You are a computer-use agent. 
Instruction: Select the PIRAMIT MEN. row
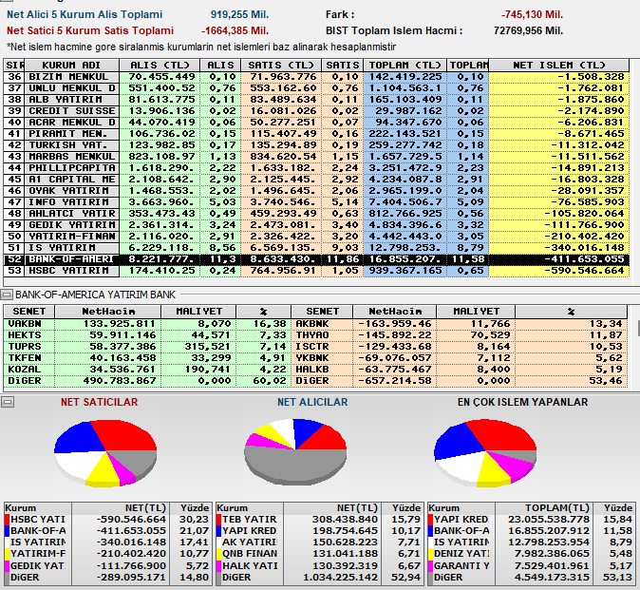point(316,134)
